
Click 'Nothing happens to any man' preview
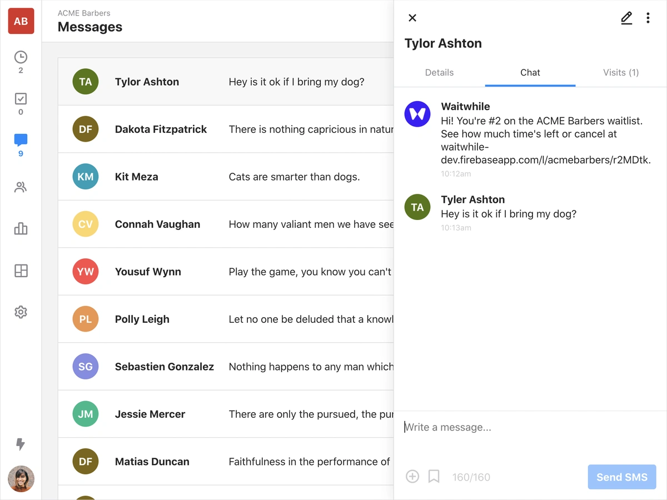[311, 367]
